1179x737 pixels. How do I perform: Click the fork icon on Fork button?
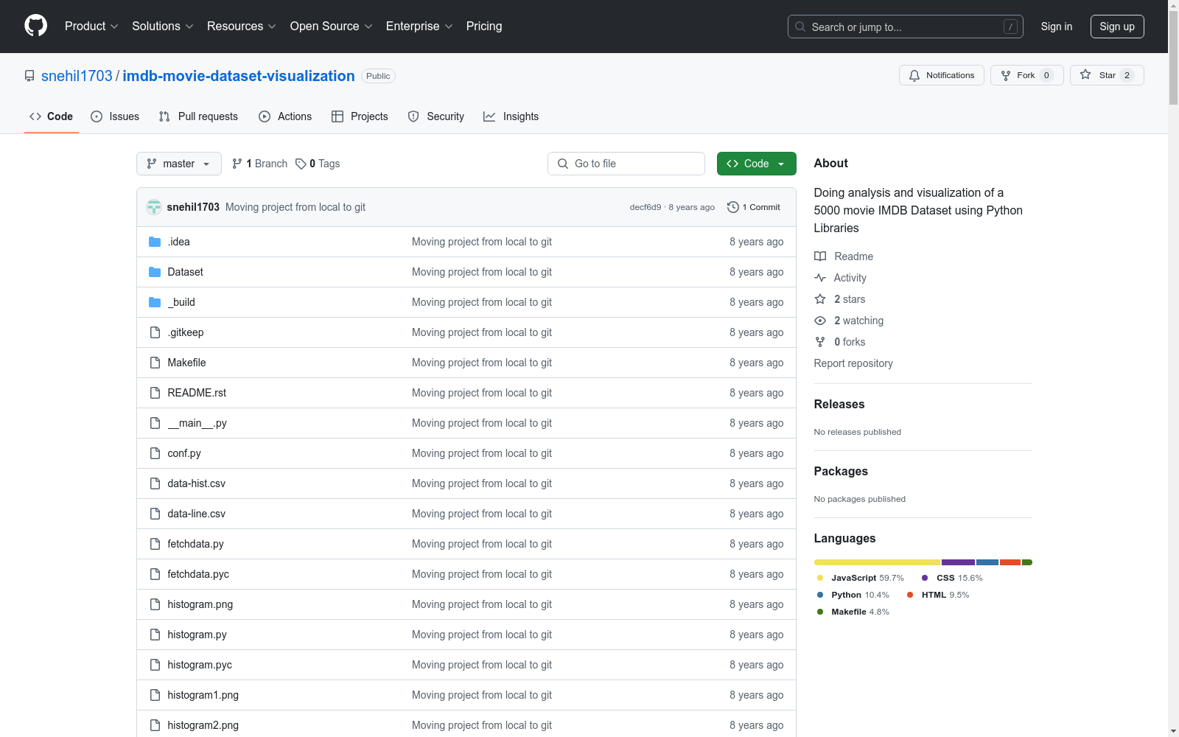click(x=1006, y=75)
